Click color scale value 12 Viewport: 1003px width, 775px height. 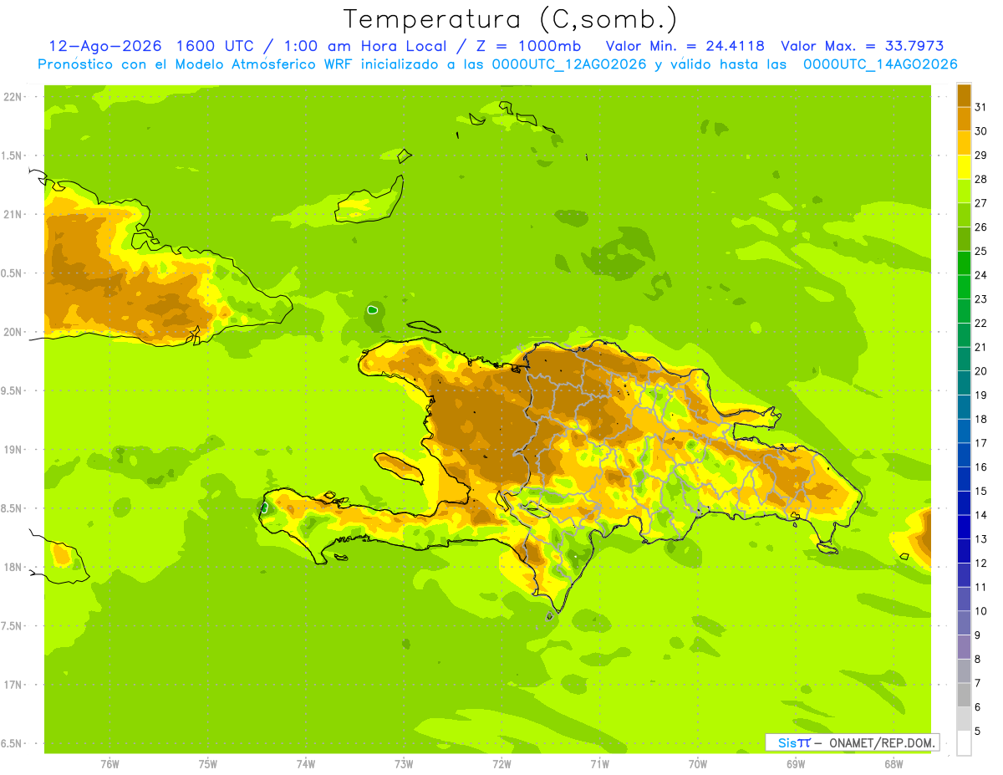(980, 563)
